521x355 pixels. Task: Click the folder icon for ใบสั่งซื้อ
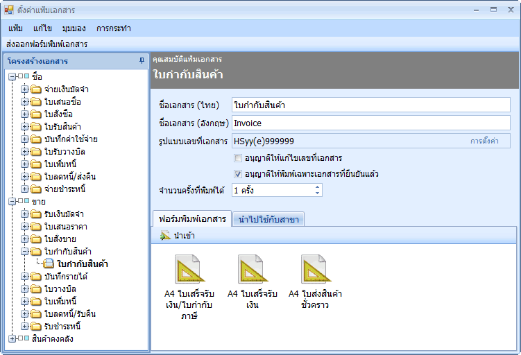[x=36, y=114]
